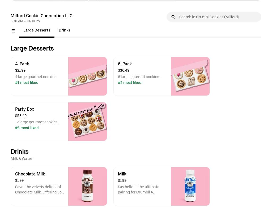Switch to the Drinks tab

click(64, 30)
